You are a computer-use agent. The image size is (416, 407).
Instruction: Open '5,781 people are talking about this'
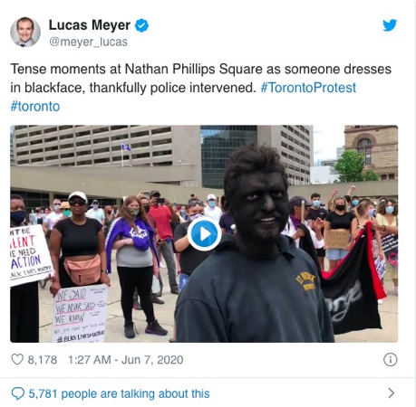coord(119,393)
